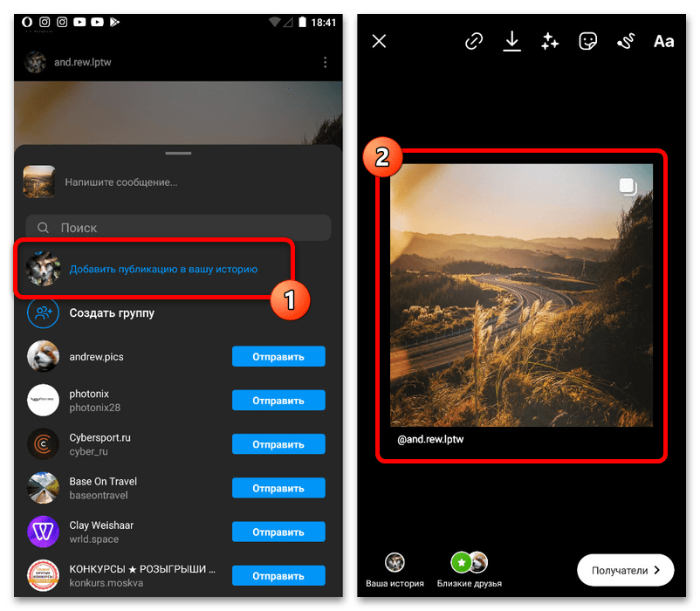Open the three-dot post options menu
The image size is (700, 611).
point(325,63)
